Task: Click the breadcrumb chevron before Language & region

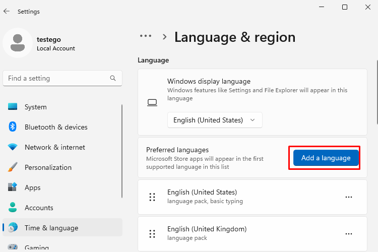Action: click(165, 37)
